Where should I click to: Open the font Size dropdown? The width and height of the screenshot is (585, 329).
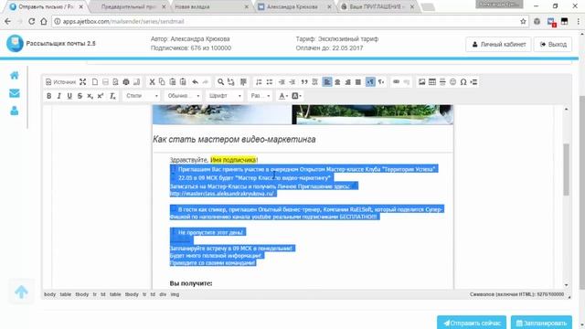pyautogui.click(x=260, y=96)
